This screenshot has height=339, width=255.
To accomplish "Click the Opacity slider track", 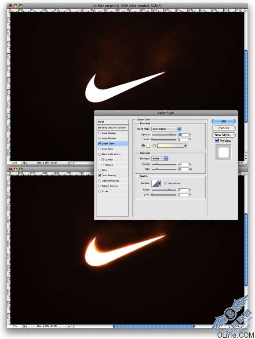I will [x=164, y=135].
